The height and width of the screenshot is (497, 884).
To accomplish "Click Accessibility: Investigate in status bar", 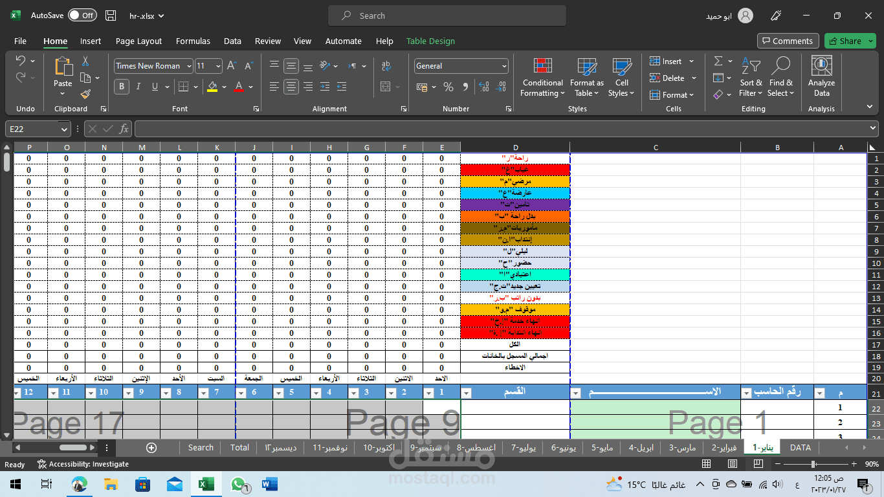I will (x=83, y=464).
